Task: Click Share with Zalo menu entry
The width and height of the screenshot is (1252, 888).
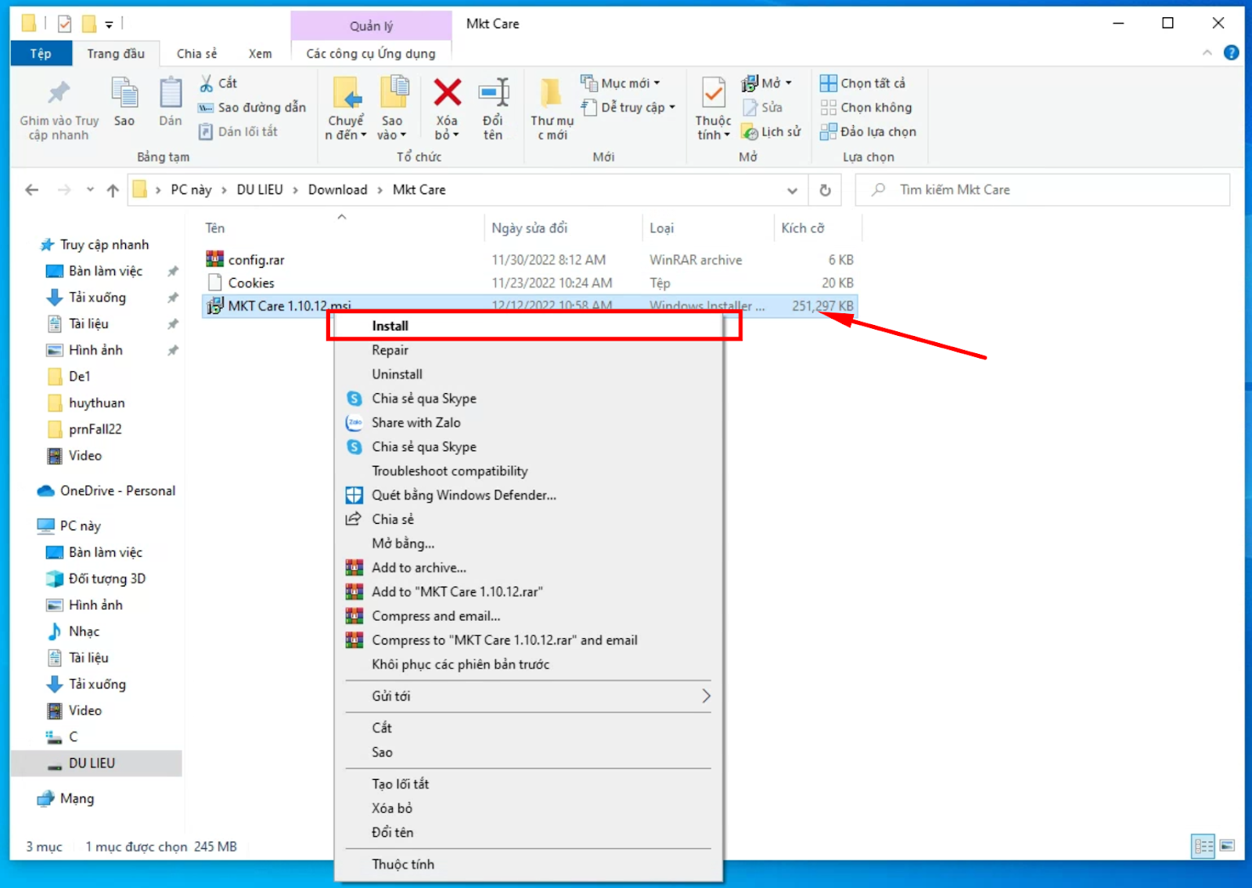Action: coord(529,423)
